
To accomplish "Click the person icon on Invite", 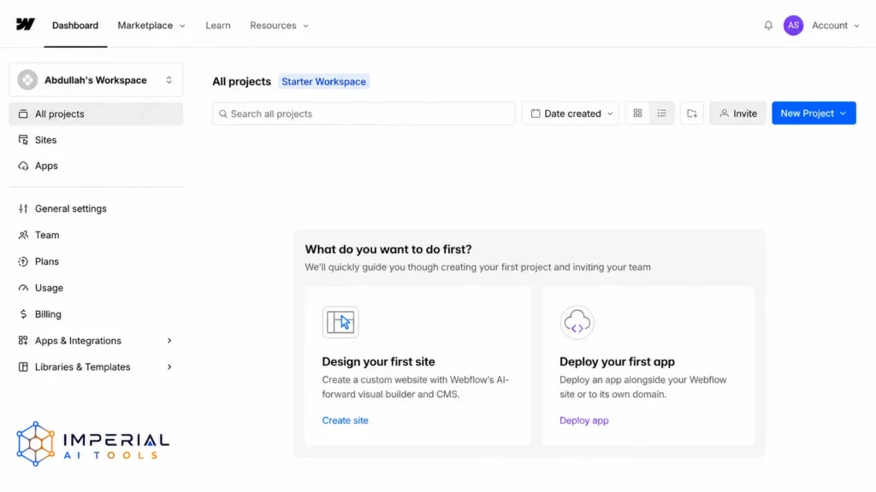I will pos(724,114).
